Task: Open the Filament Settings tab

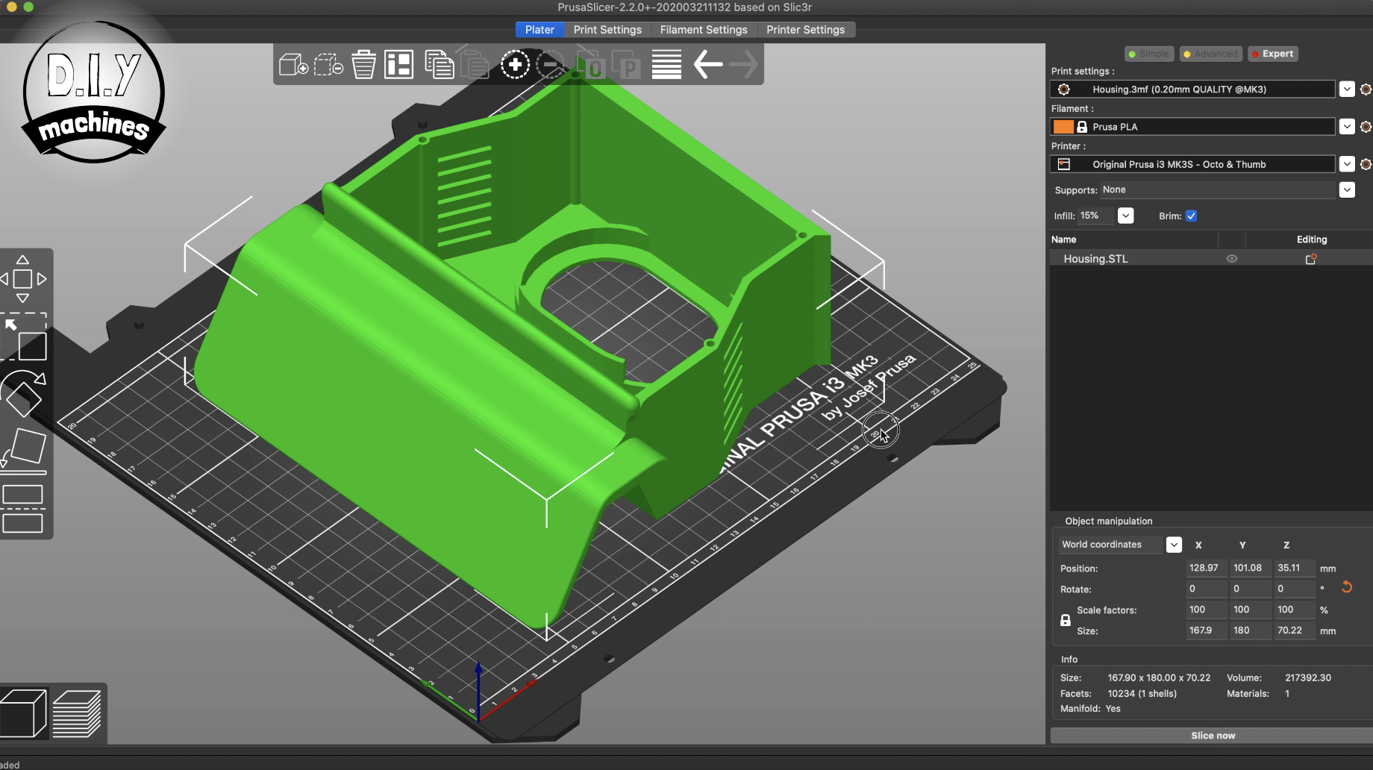Action: (704, 30)
